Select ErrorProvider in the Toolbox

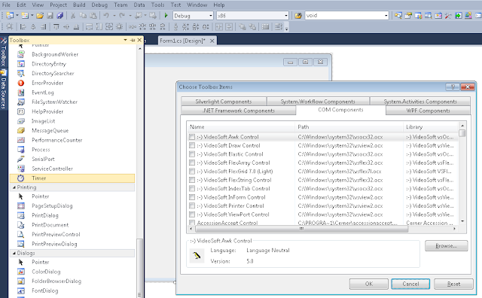[72, 83]
